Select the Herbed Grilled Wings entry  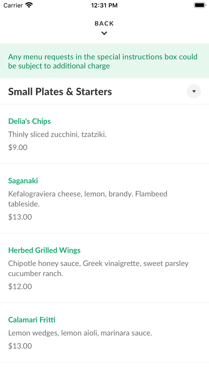tap(44, 250)
